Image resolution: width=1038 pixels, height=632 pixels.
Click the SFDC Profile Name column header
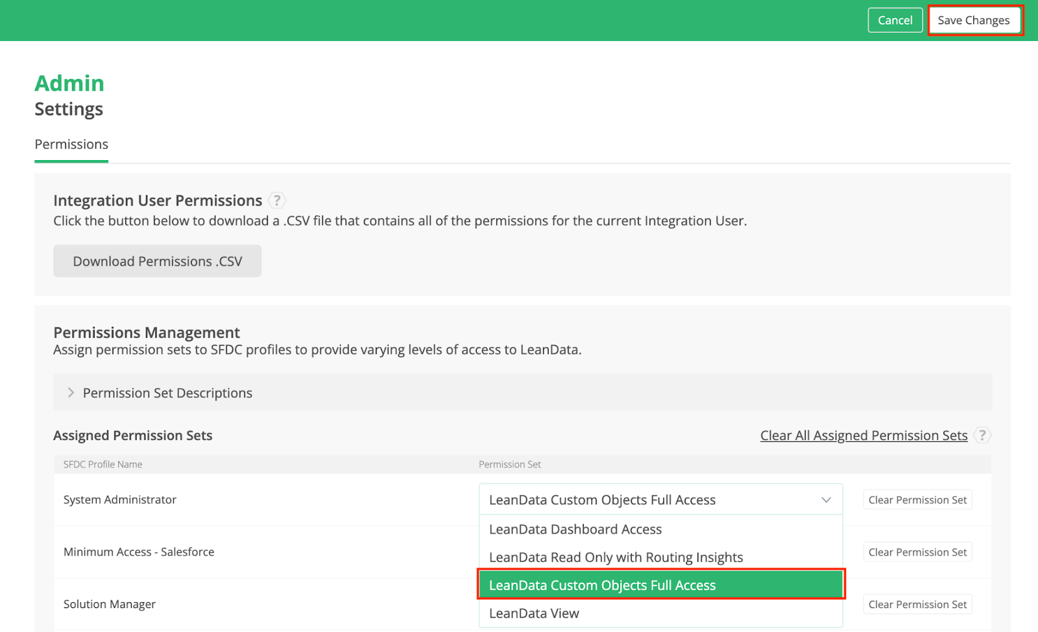(x=103, y=464)
